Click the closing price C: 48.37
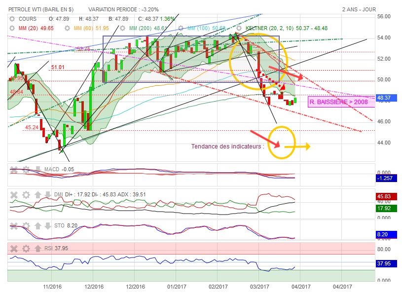Image resolution: width=402 pixels, height=295 pixels. click(148, 19)
